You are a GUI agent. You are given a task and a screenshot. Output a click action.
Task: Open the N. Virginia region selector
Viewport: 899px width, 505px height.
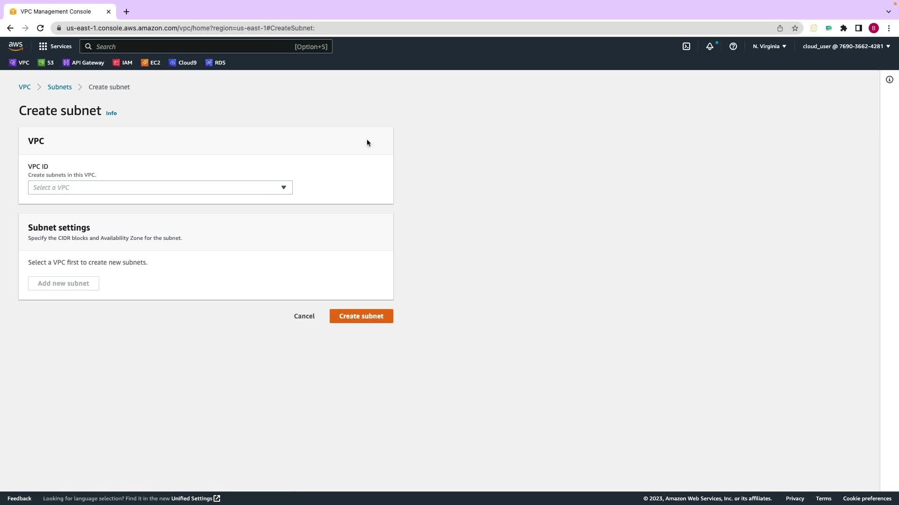[x=769, y=46]
